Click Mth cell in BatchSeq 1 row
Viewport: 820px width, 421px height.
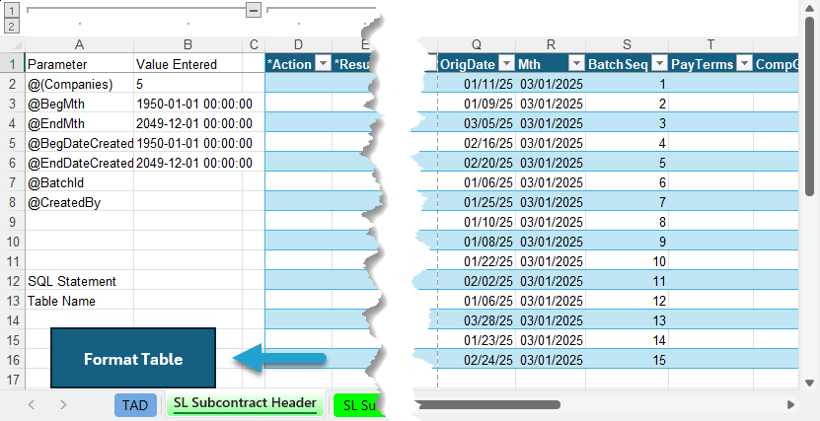pos(551,84)
